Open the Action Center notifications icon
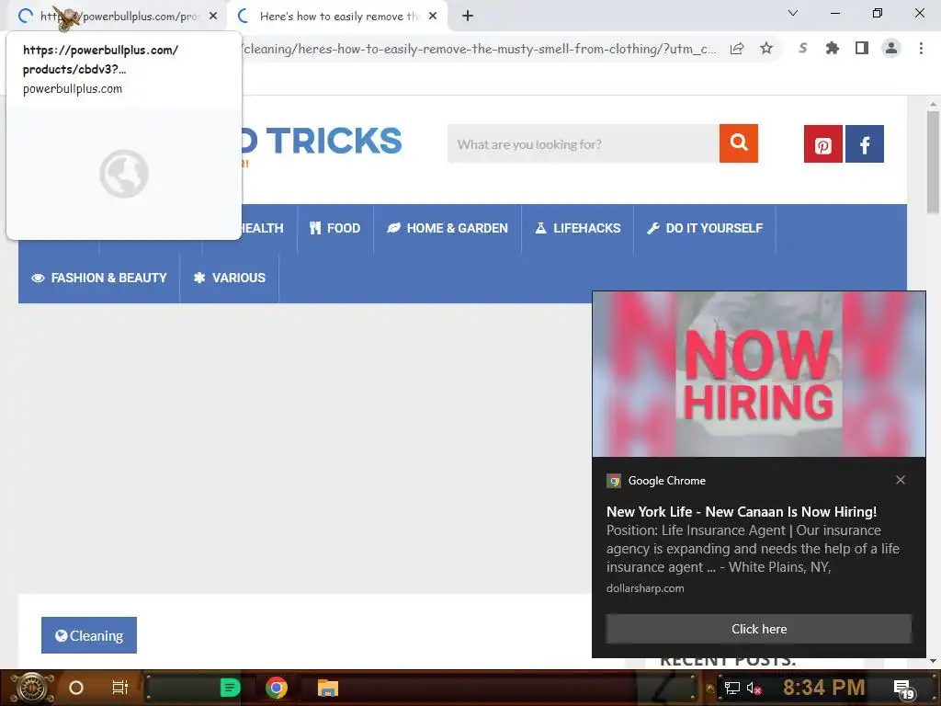 coord(904,689)
